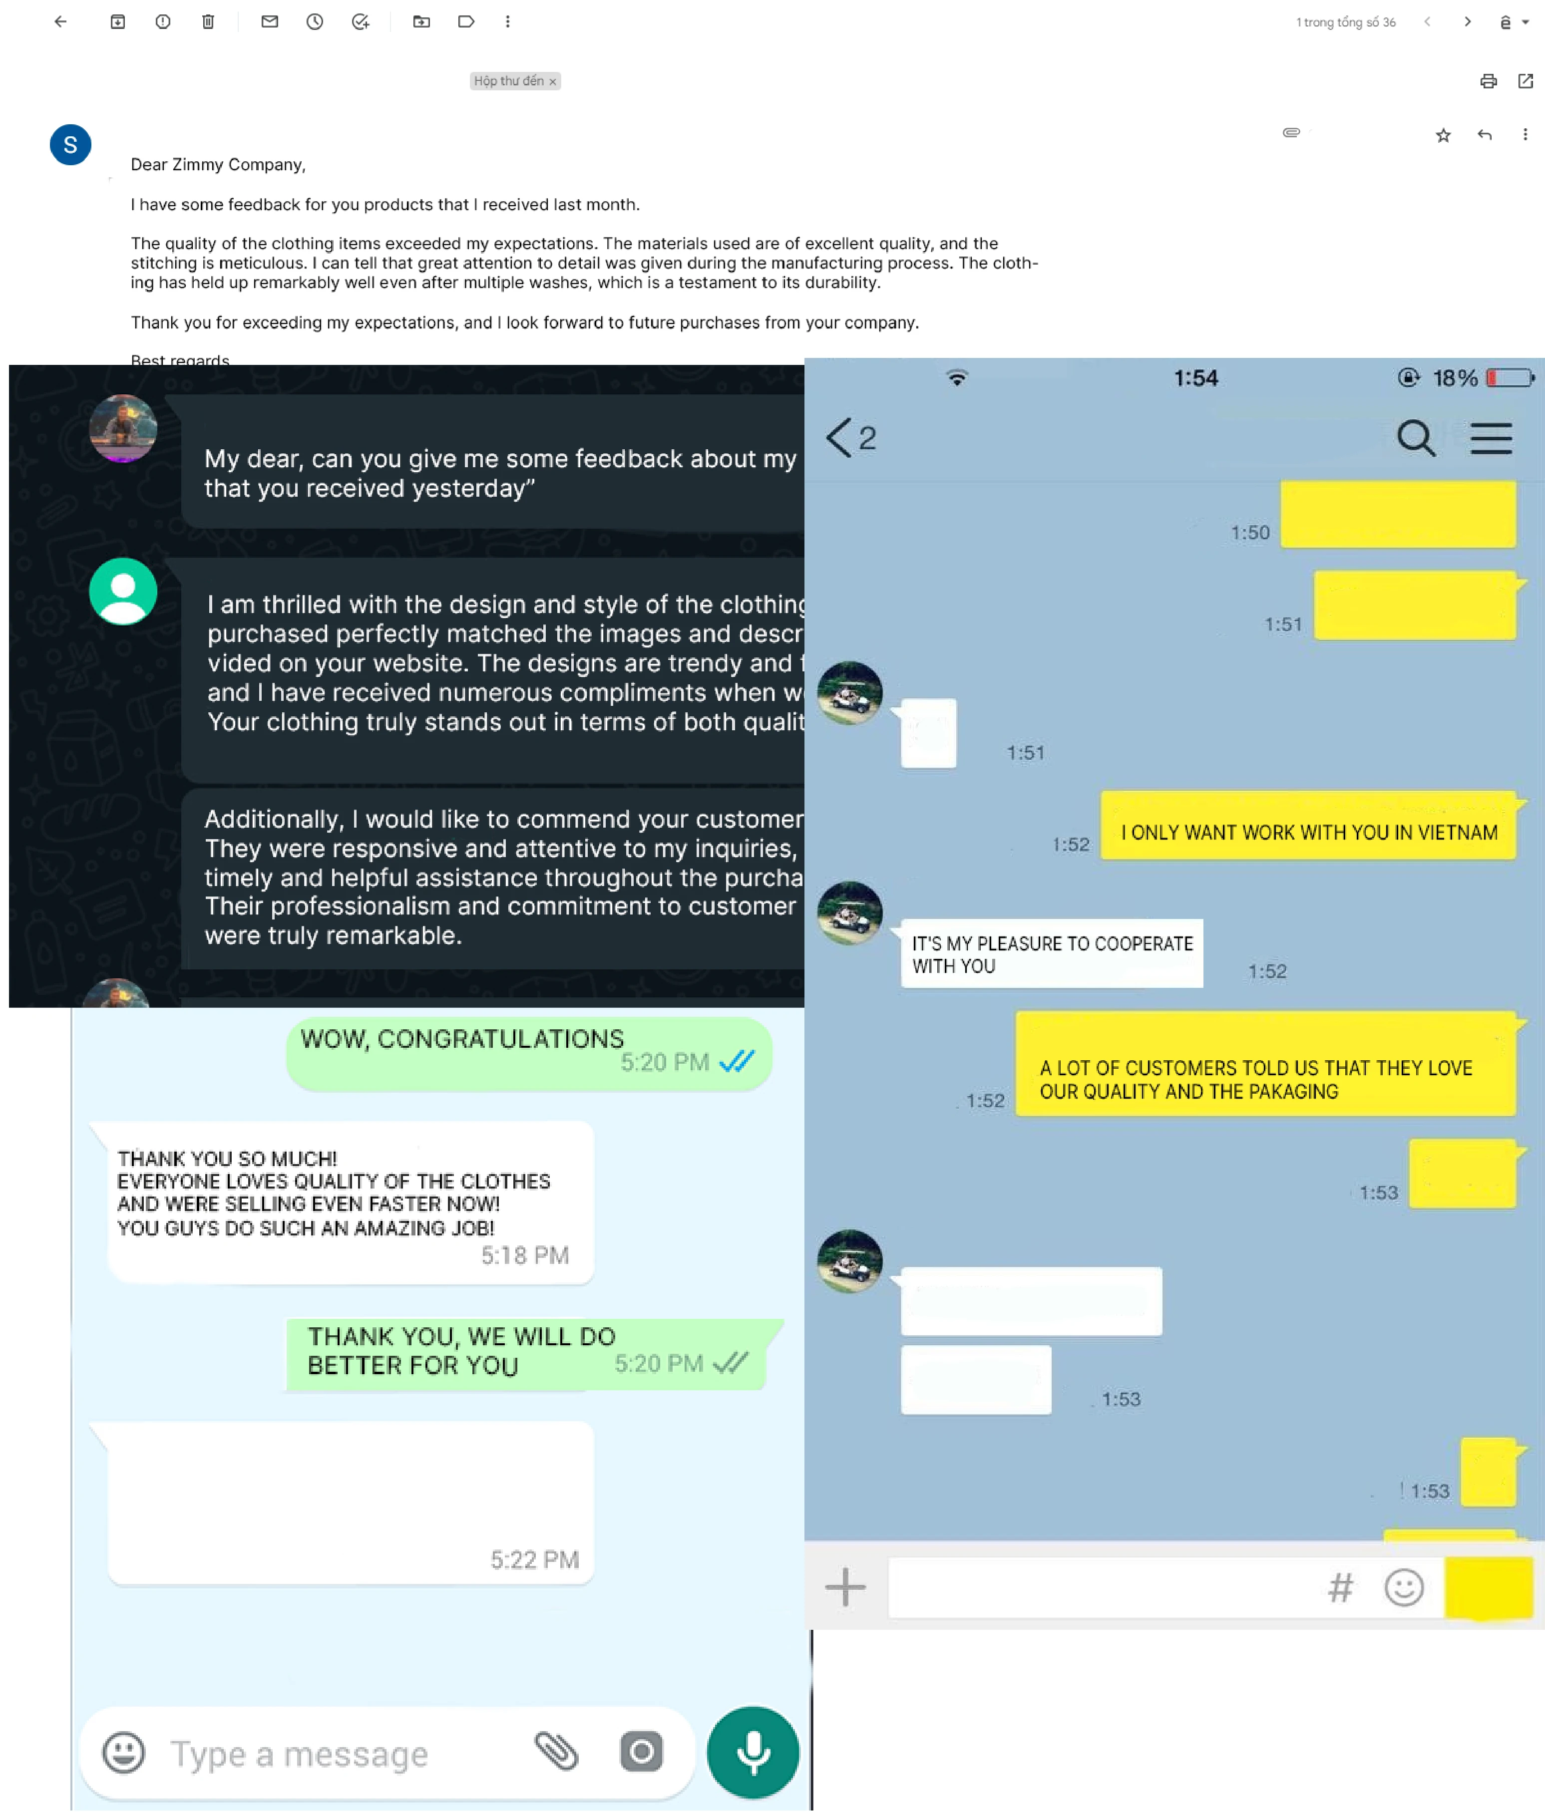Move email to a folder
Image resolution: width=1545 pixels, height=1812 pixels.
click(x=421, y=22)
